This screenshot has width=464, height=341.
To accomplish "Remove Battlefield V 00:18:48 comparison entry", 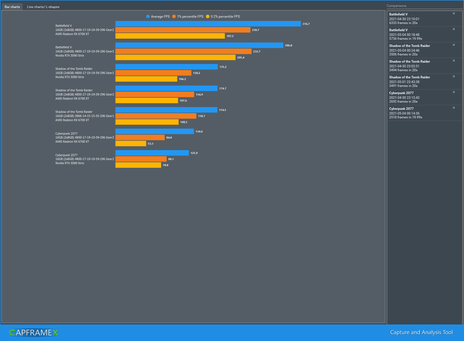I will pos(454,29).
